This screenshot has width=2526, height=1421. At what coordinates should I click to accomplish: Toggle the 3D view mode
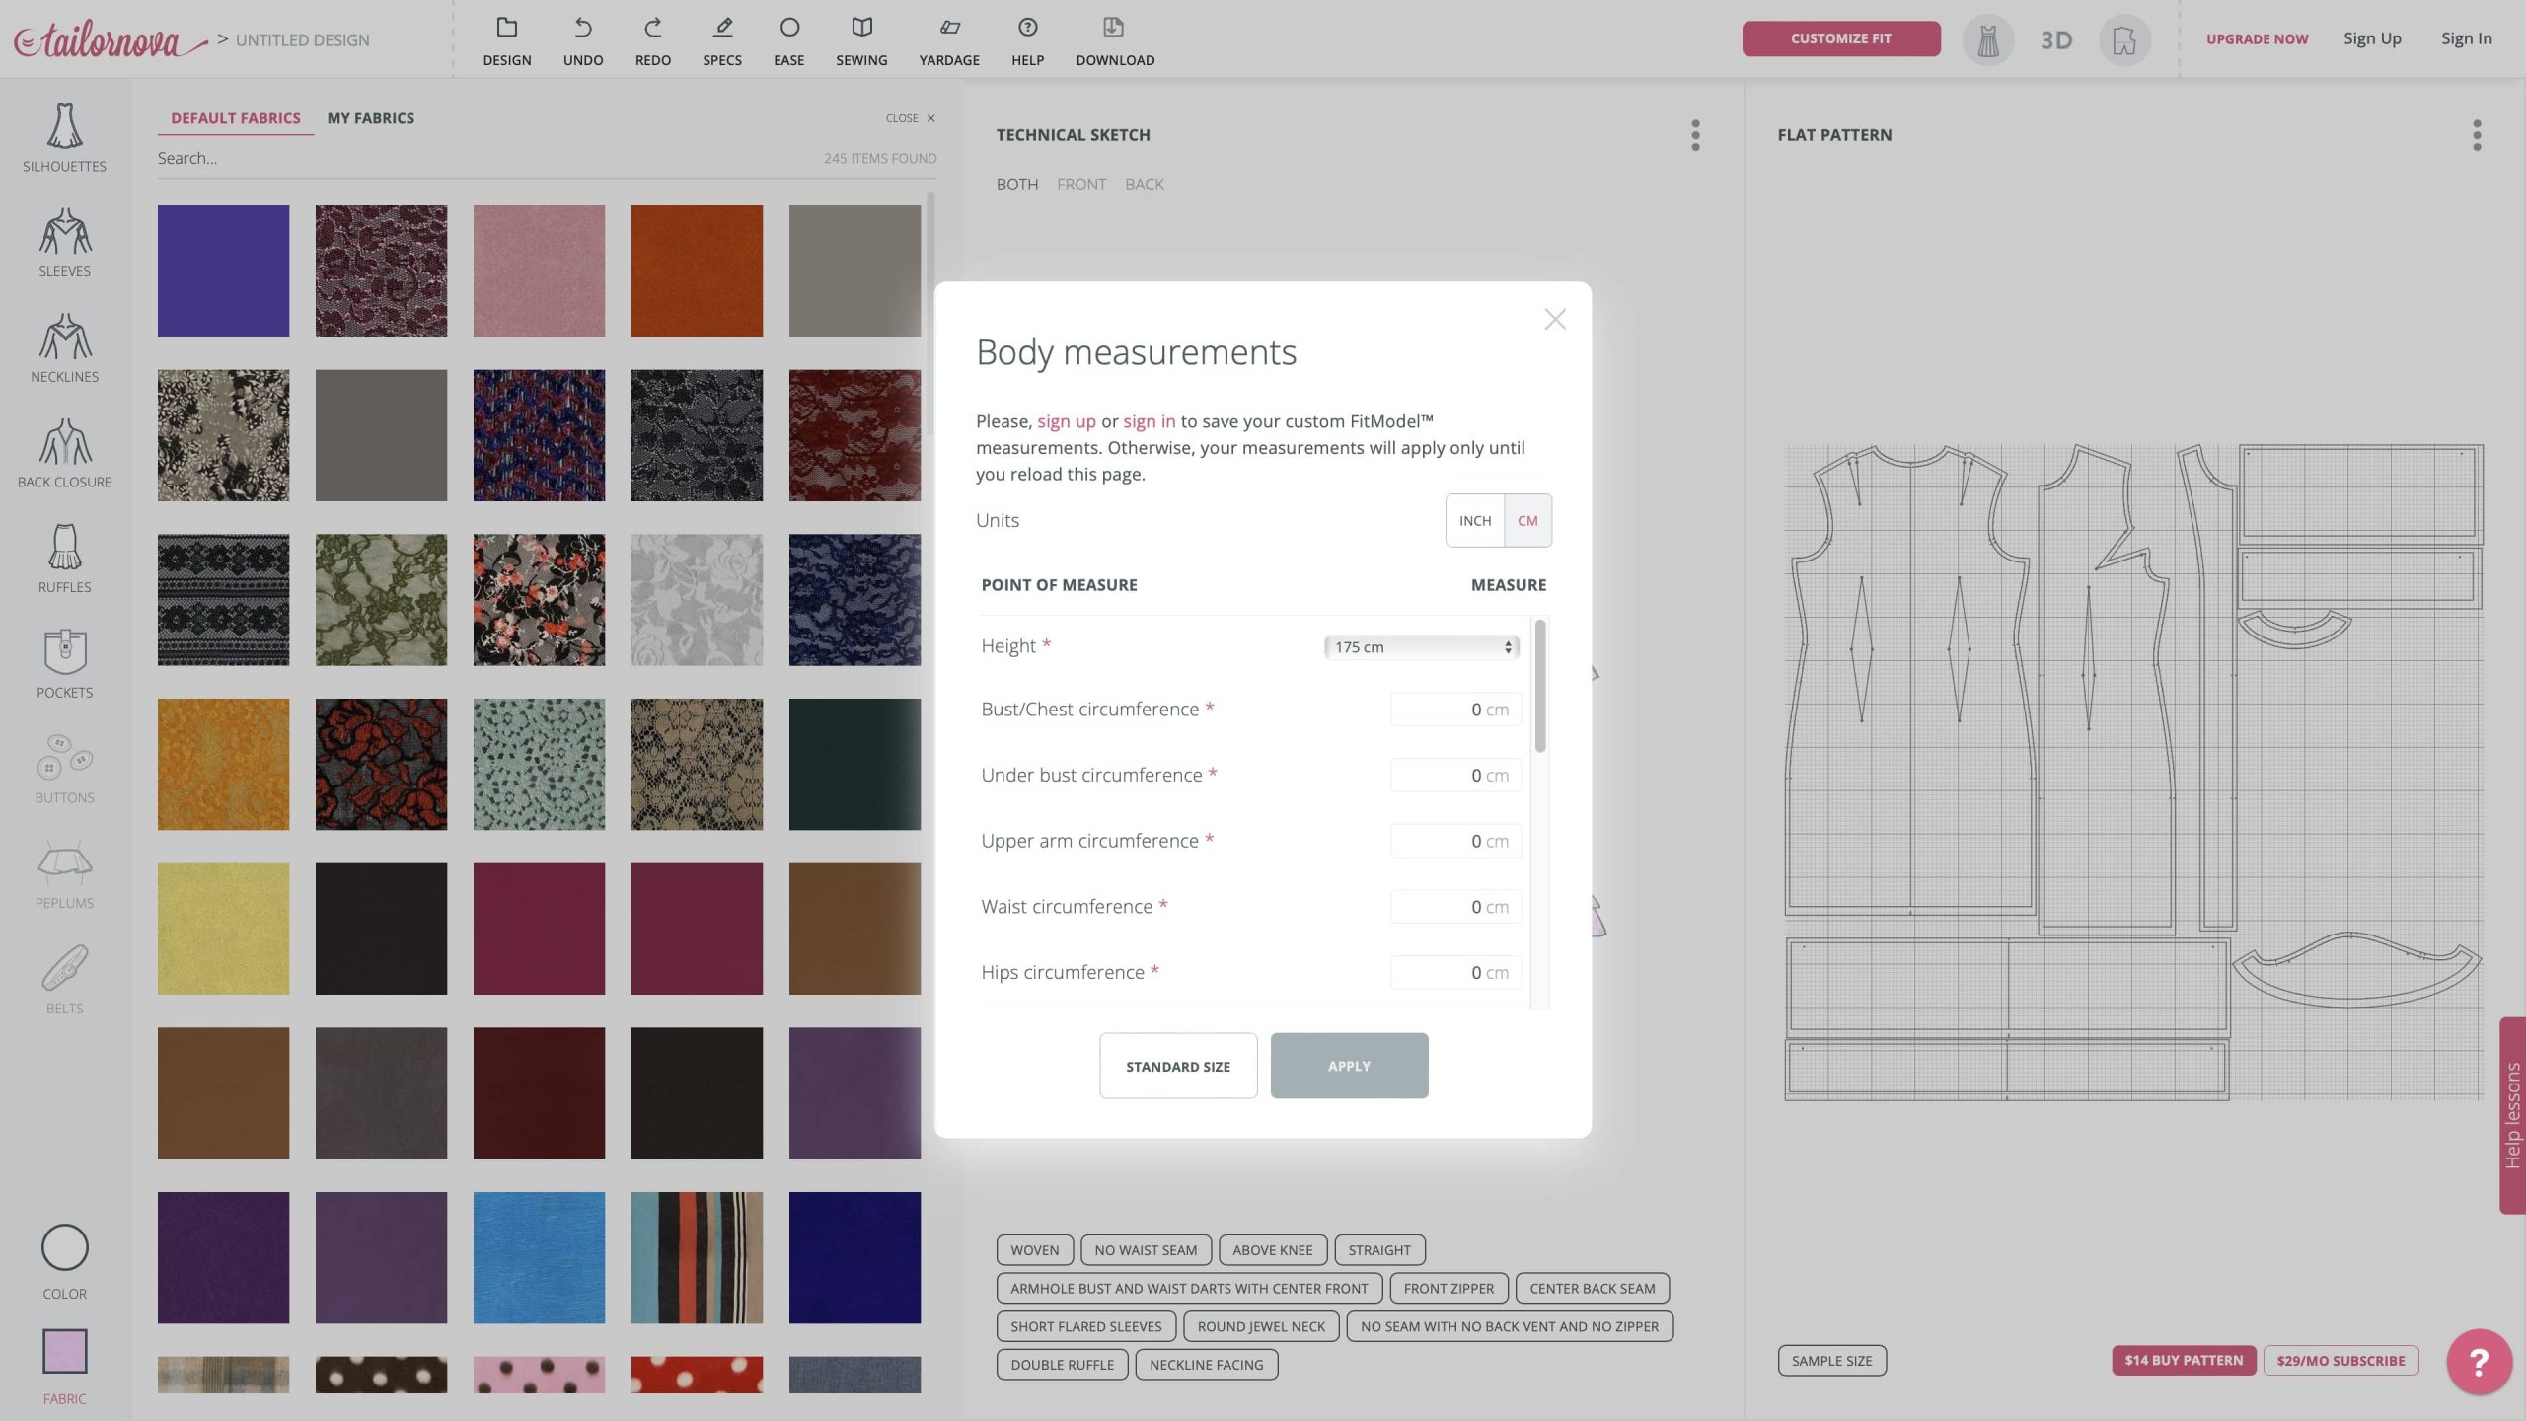[2055, 39]
